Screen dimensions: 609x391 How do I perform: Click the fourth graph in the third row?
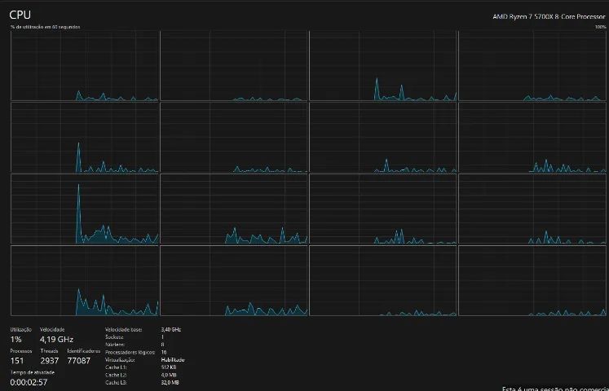pos(532,209)
